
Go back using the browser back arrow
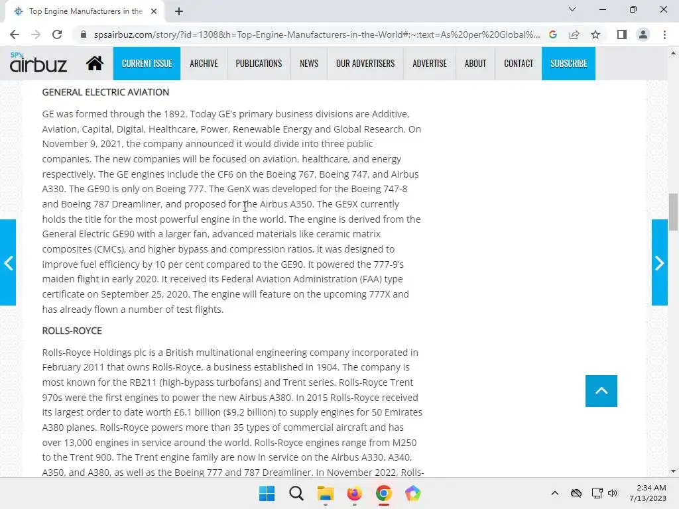15,34
